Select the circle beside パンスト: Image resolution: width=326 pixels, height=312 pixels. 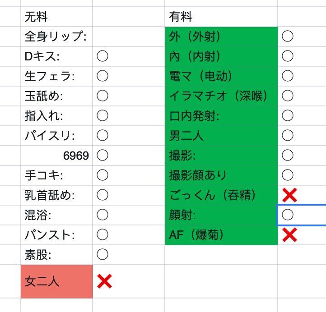[x=102, y=234]
